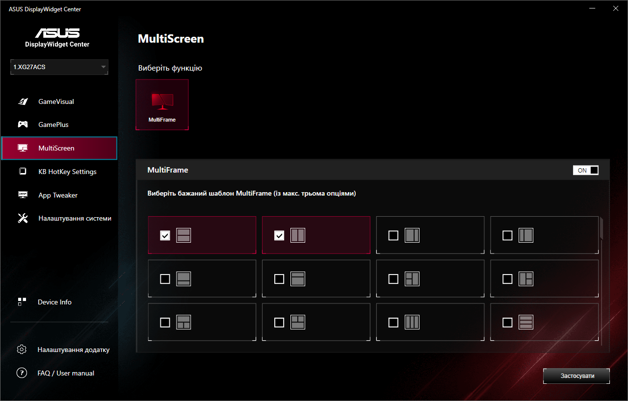
Task: Click the "Виберіть бажаний шаблон MultiFrame" instruction text
Action: click(x=252, y=194)
